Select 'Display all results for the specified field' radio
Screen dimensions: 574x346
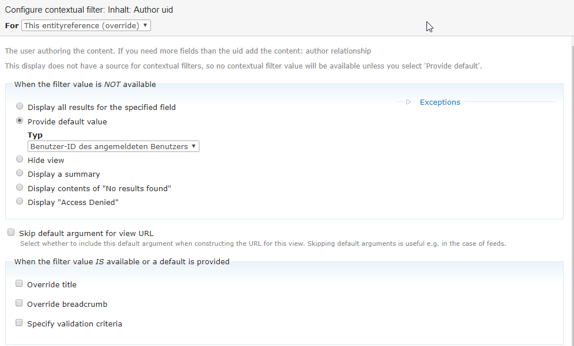(x=20, y=107)
